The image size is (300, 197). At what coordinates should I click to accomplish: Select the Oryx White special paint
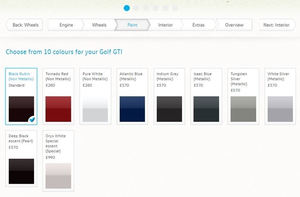pos(58,176)
